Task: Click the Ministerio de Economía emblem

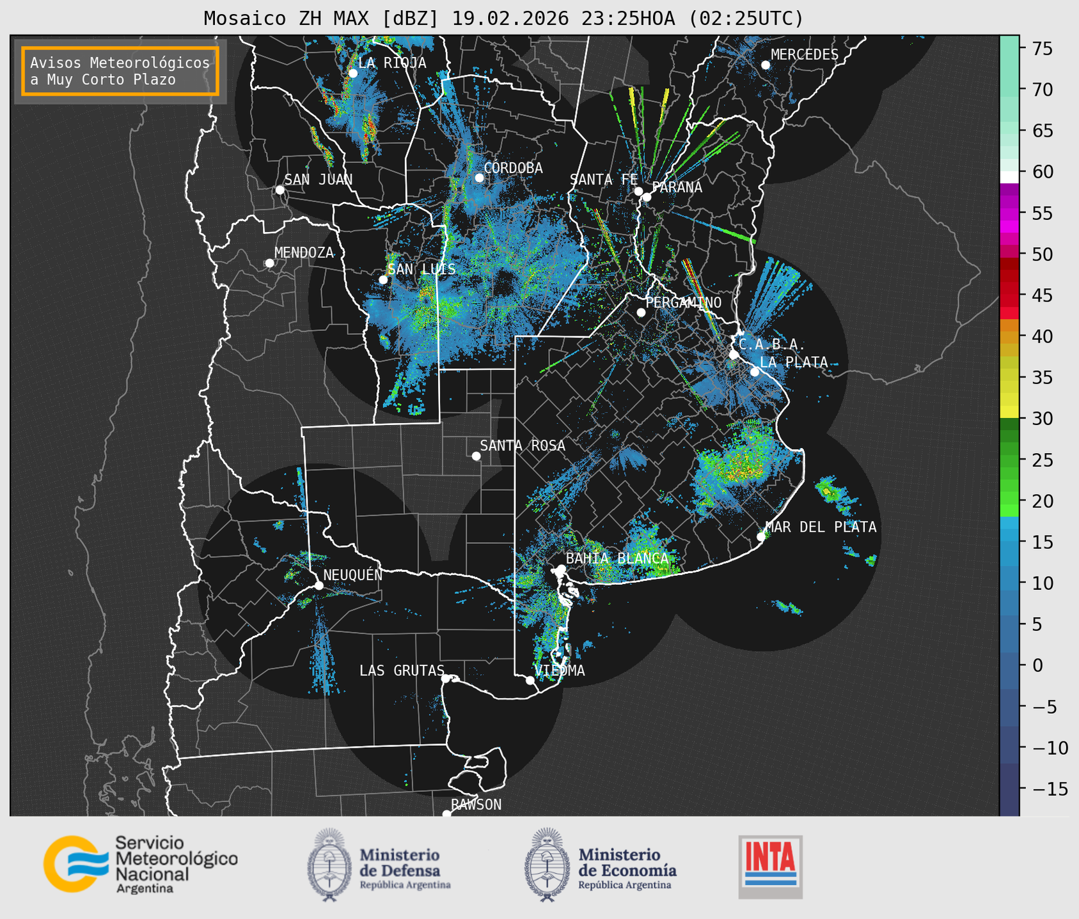Action: click(x=547, y=865)
